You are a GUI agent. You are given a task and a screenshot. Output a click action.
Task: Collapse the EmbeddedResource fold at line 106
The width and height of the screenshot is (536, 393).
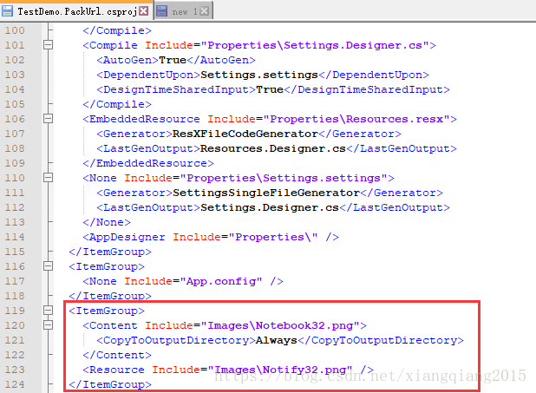click(x=49, y=119)
